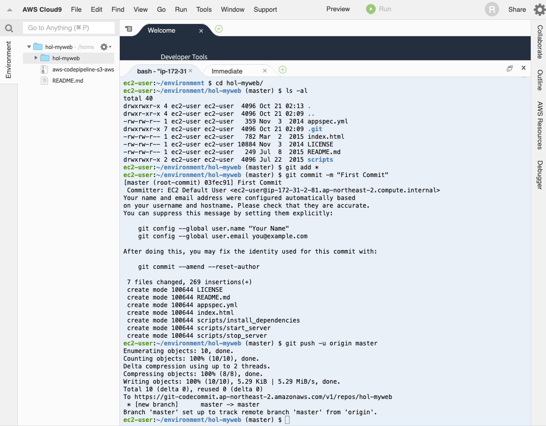
Task: Click the blue '.git' directory name in terminal
Action: click(315, 129)
